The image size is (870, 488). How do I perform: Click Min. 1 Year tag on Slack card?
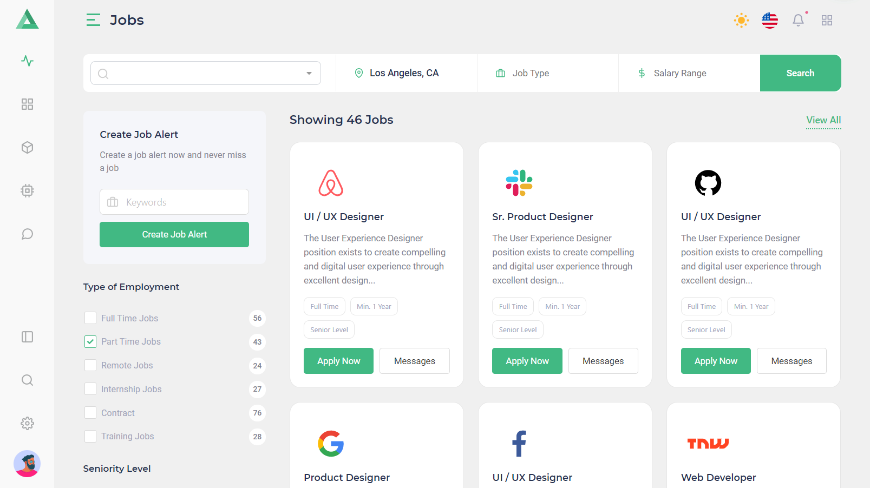tap(562, 306)
